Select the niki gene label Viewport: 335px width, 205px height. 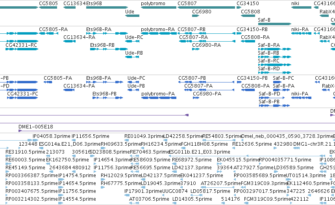pos(295,4)
